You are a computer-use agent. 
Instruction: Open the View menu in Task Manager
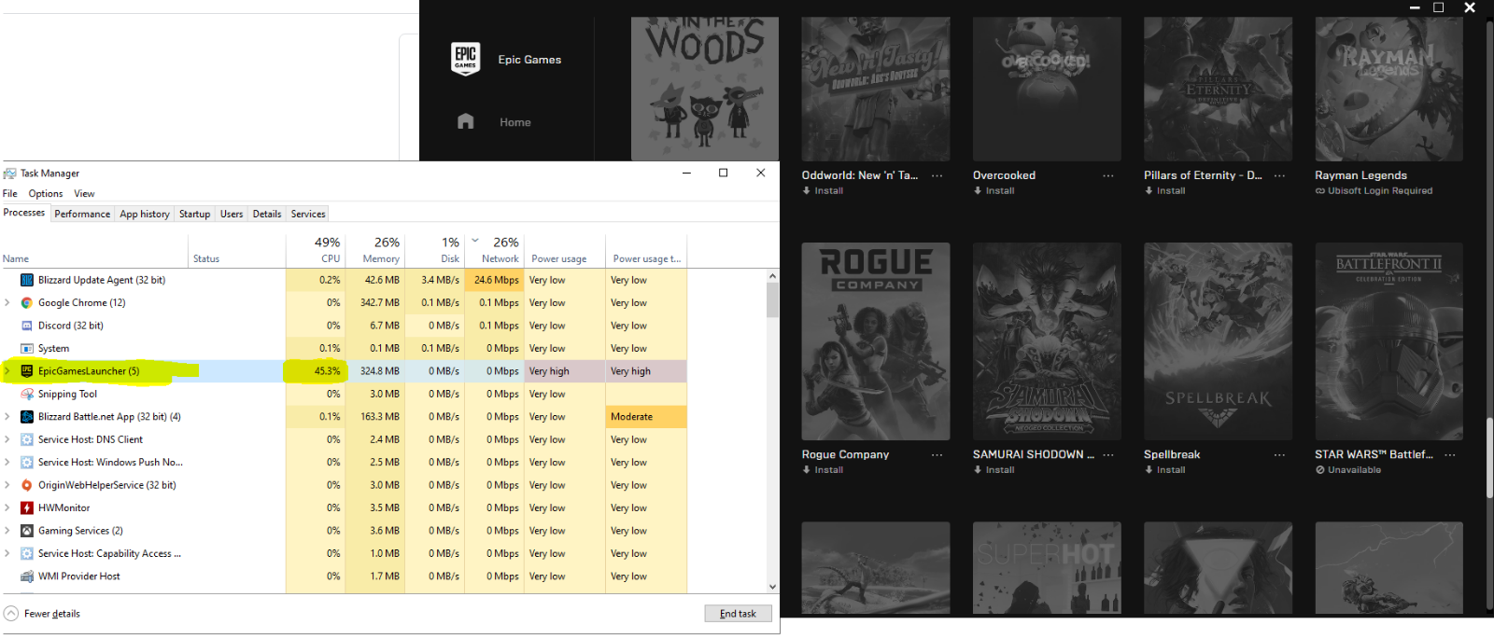pyautogui.click(x=84, y=194)
